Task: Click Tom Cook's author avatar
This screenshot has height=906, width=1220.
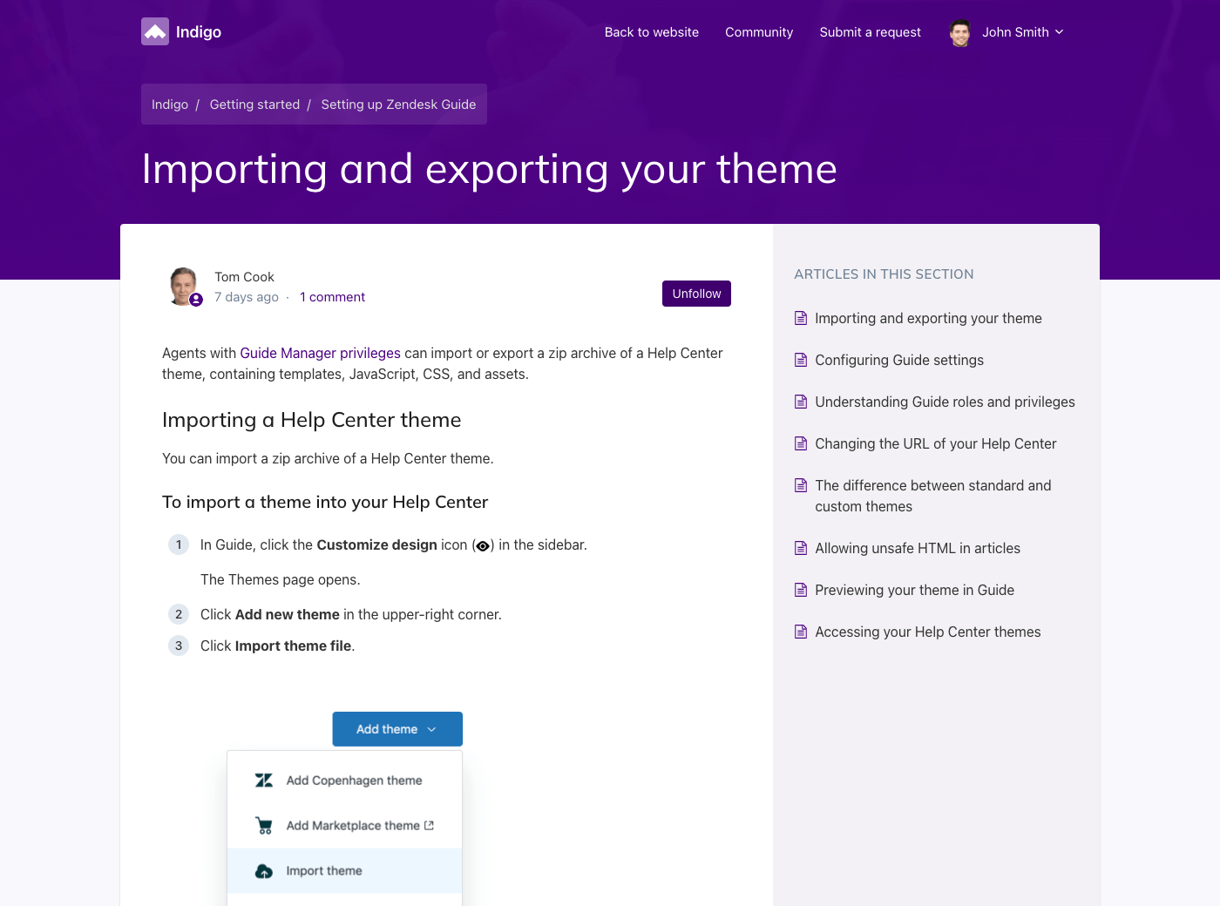Action: point(184,286)
